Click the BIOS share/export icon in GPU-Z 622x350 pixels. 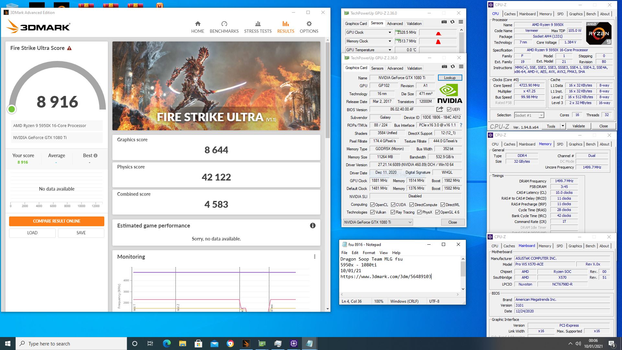pos(440,109)
